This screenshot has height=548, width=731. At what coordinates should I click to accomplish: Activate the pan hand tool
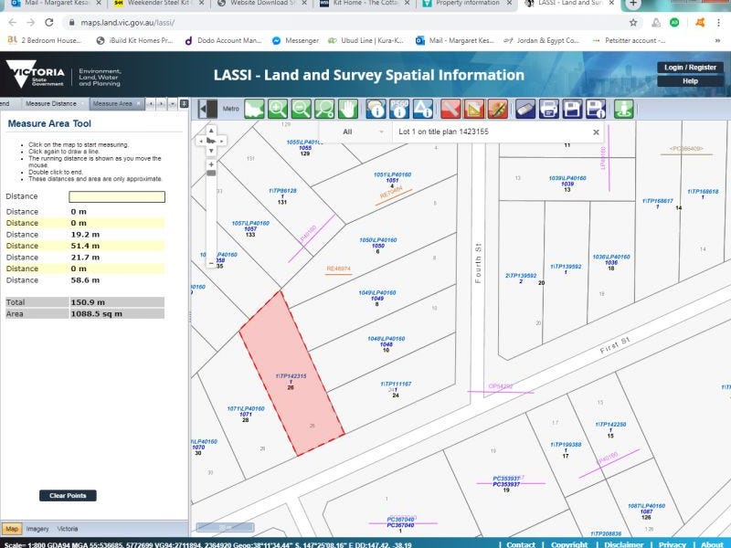coord(348,109)
